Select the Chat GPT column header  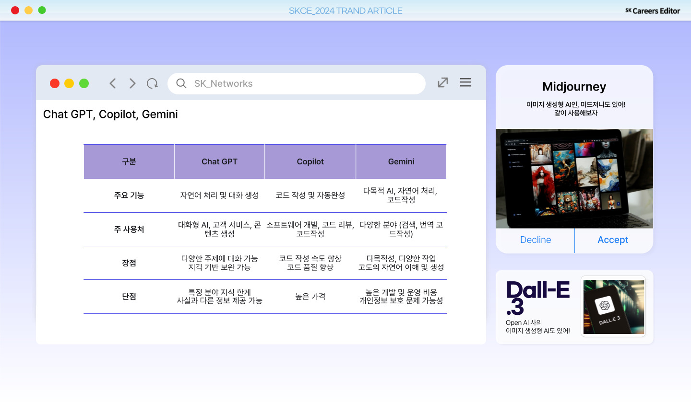click(x=219, y=162)
